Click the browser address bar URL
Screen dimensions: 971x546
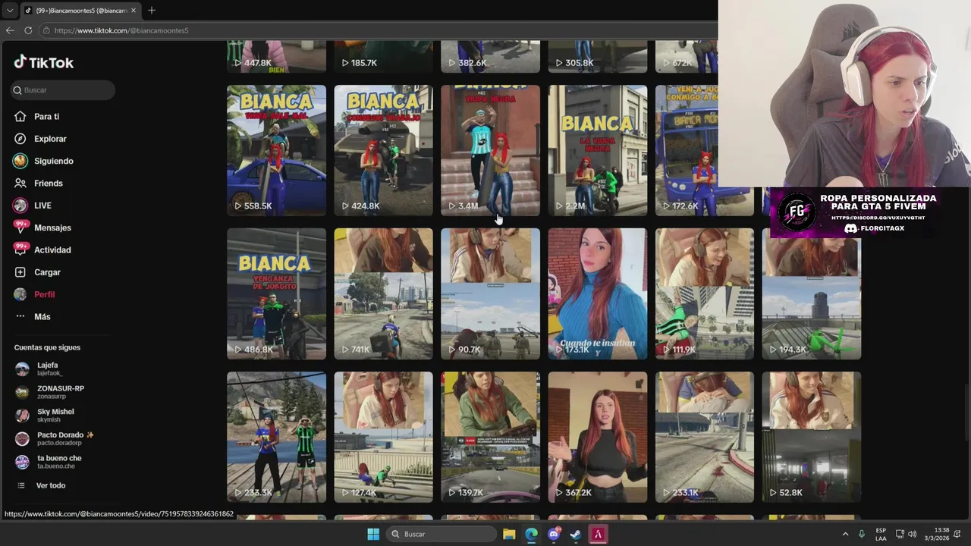click(x=121, y=30)
